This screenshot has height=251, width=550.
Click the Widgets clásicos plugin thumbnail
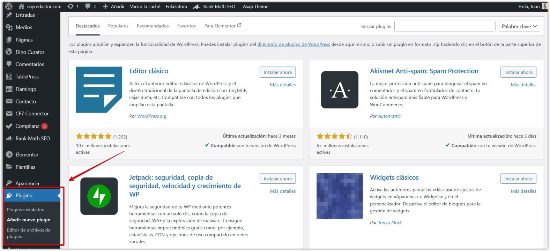click(x=340, y=196)
